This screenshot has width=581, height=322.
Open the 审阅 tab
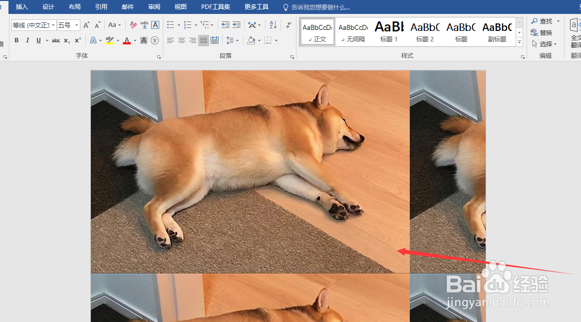click(x=154, y=7)
